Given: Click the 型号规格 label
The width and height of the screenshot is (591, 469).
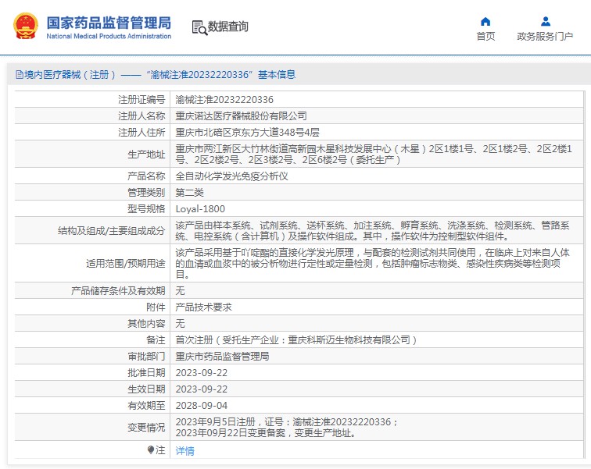Looking at the screenshot, I should tap(146, 208).
